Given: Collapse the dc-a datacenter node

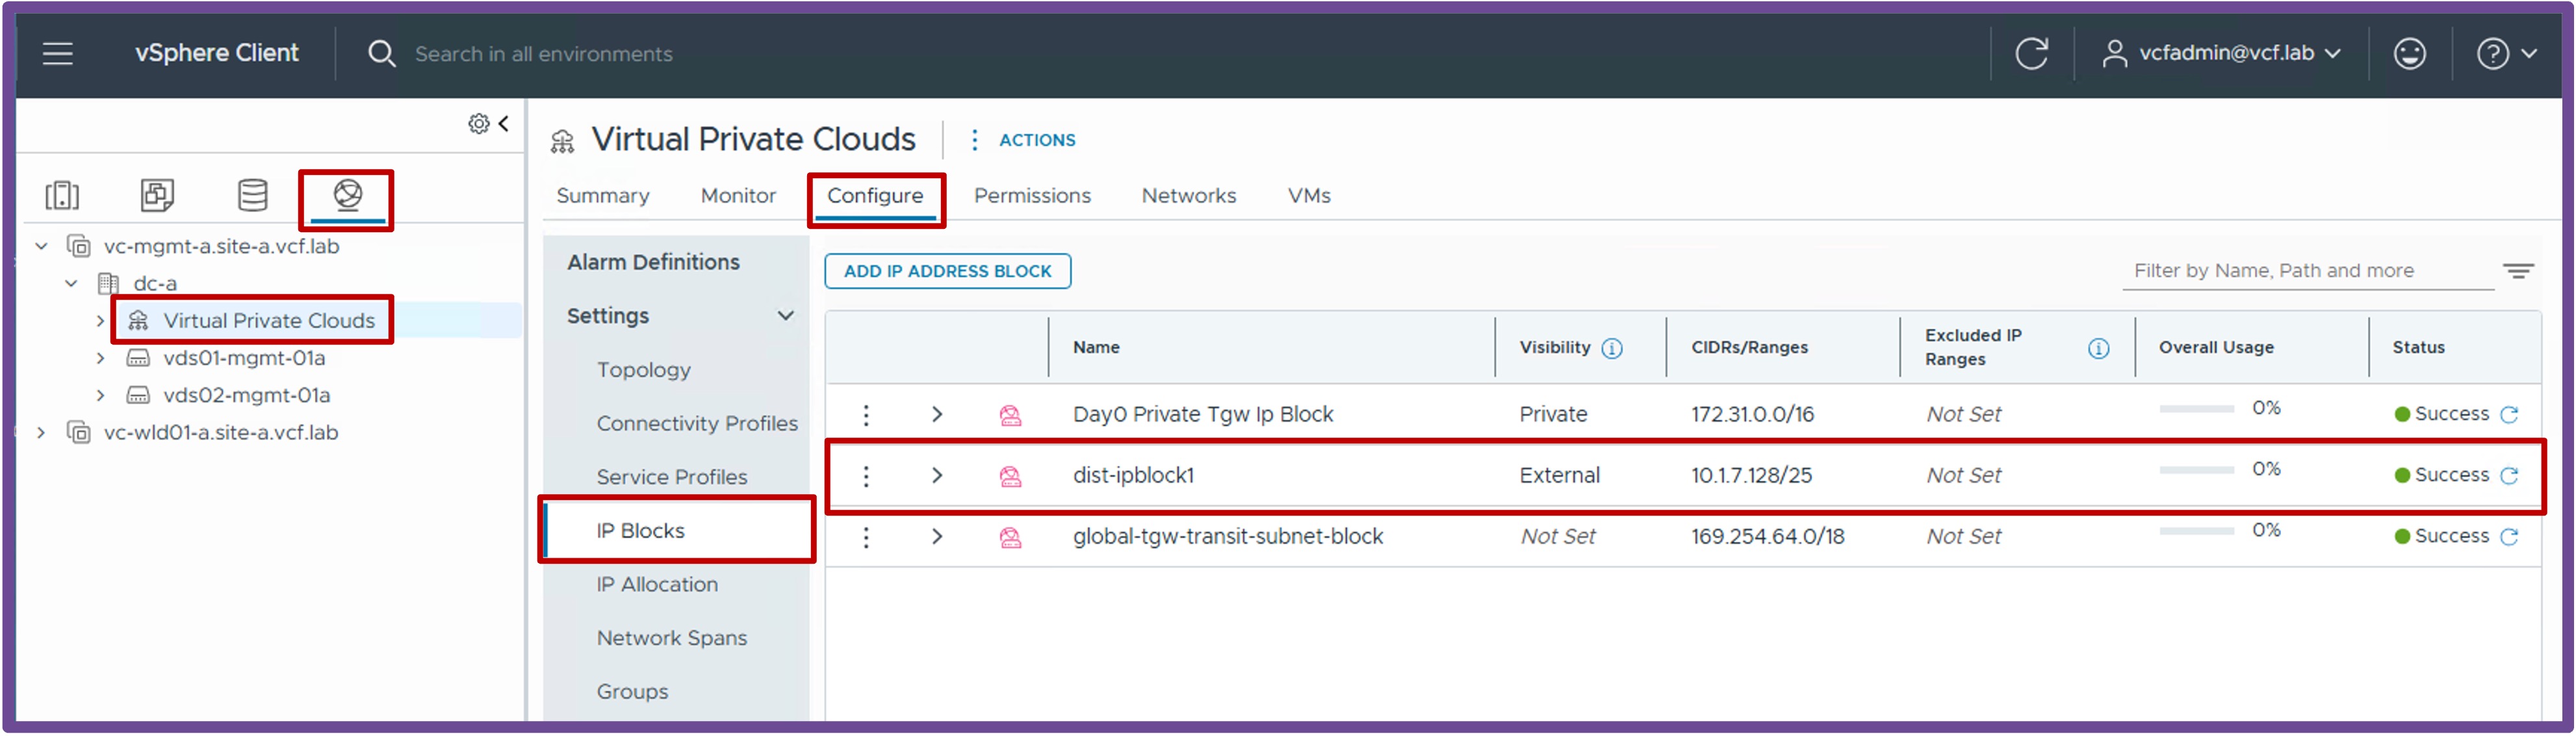Looking at the screenshot, I should (x=71, y=284).
